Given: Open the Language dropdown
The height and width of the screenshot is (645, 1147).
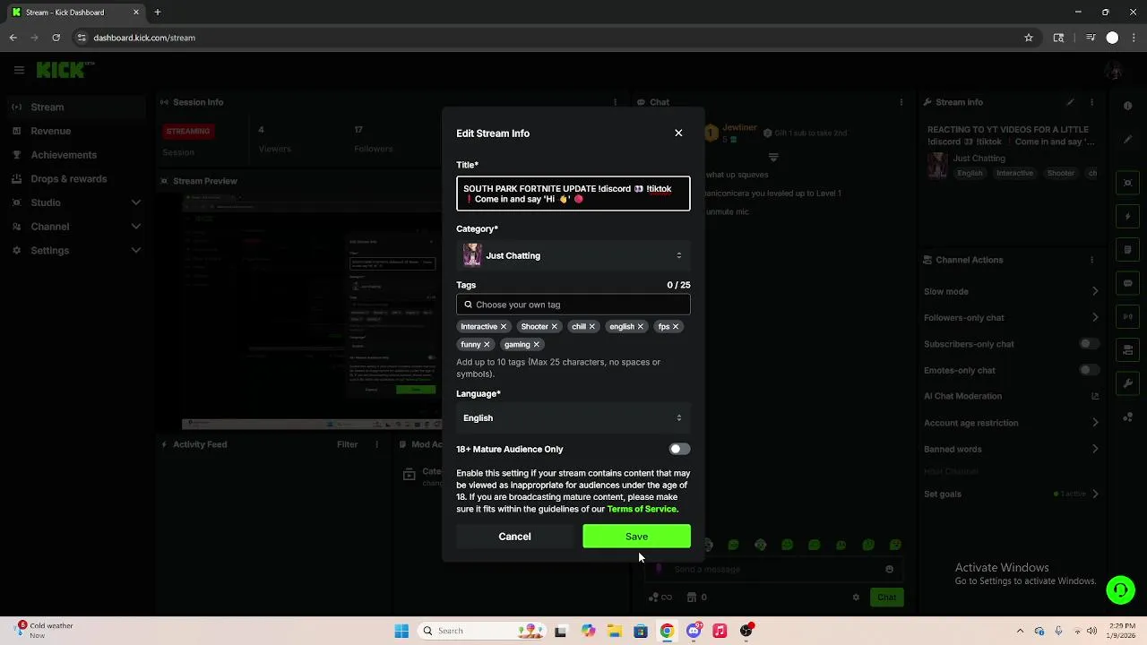Looking at the screenshot, I should [x=573, y=417].
